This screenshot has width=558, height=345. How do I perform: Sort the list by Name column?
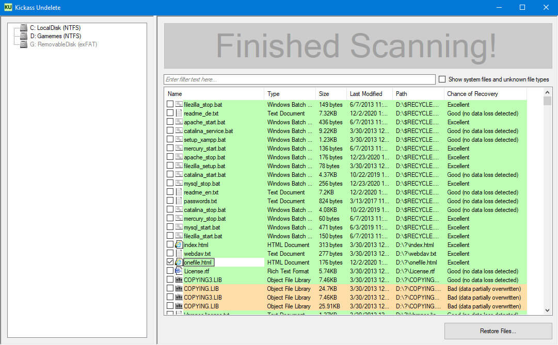point(214,94)
